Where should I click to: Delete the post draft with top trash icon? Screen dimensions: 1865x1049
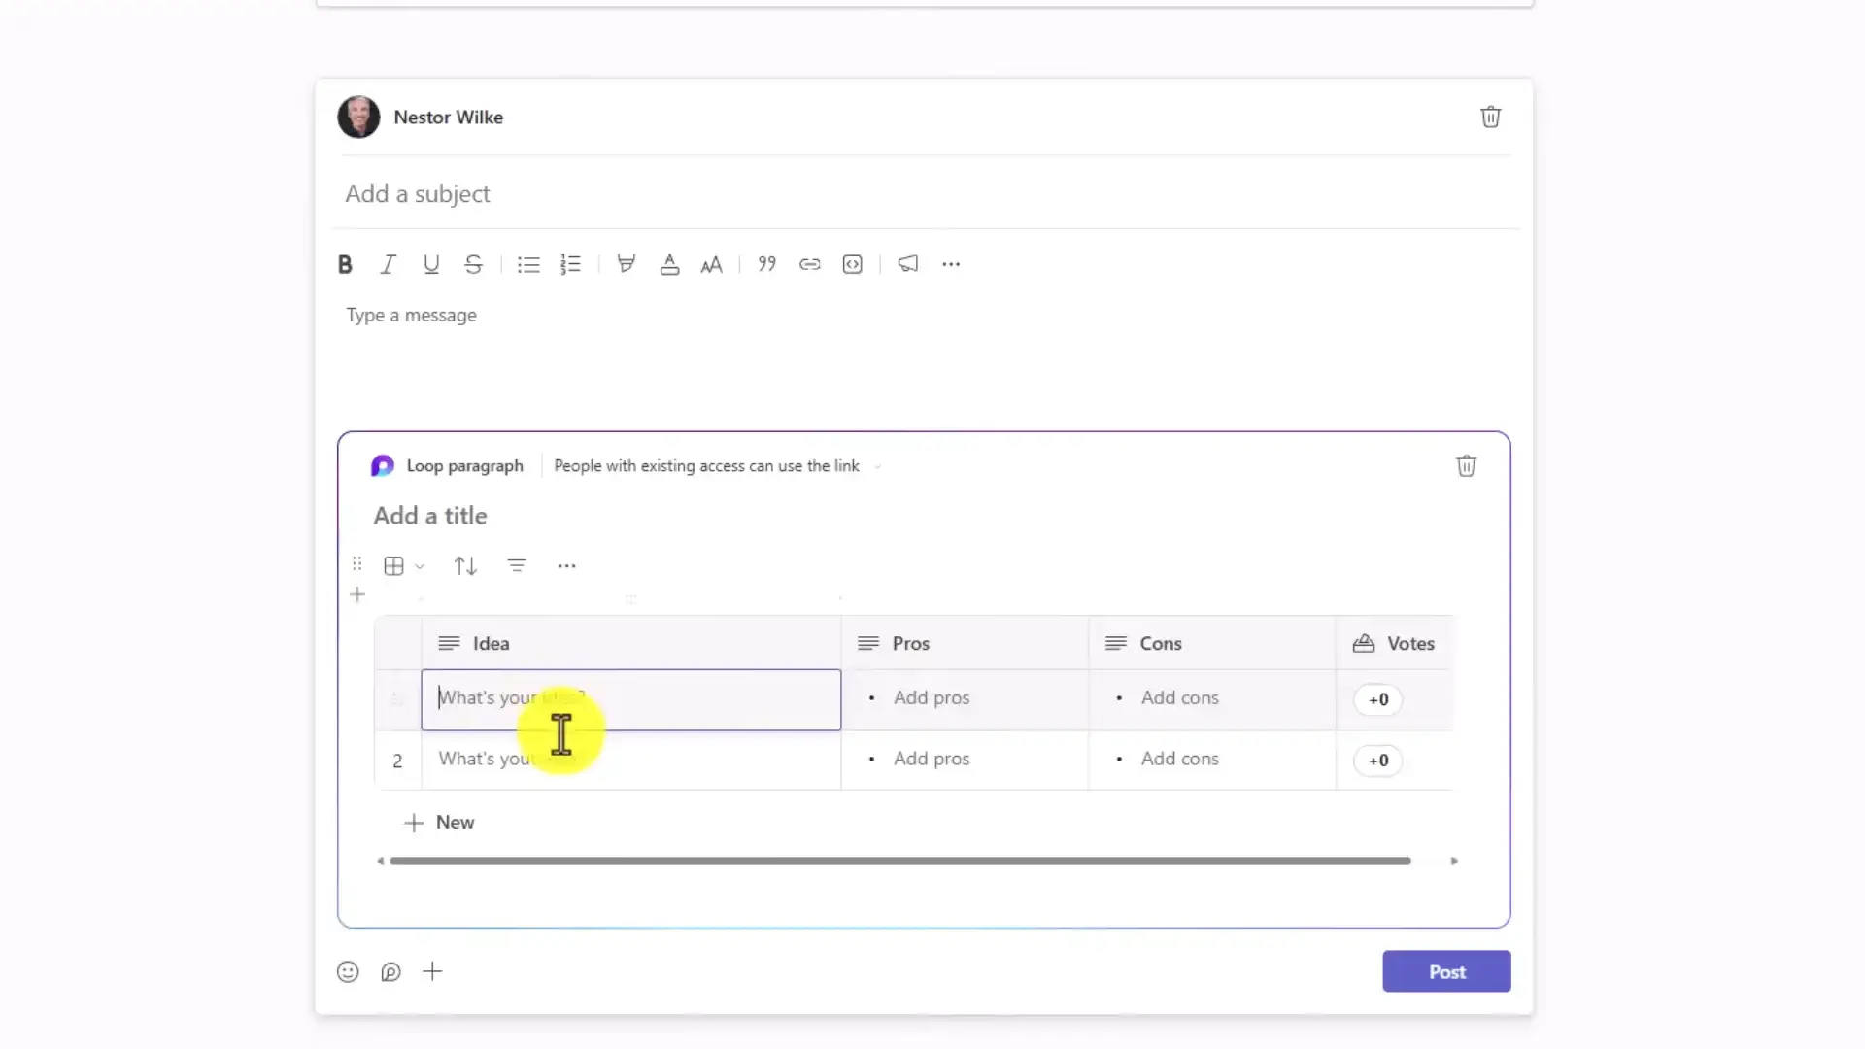pos(1491,118)
